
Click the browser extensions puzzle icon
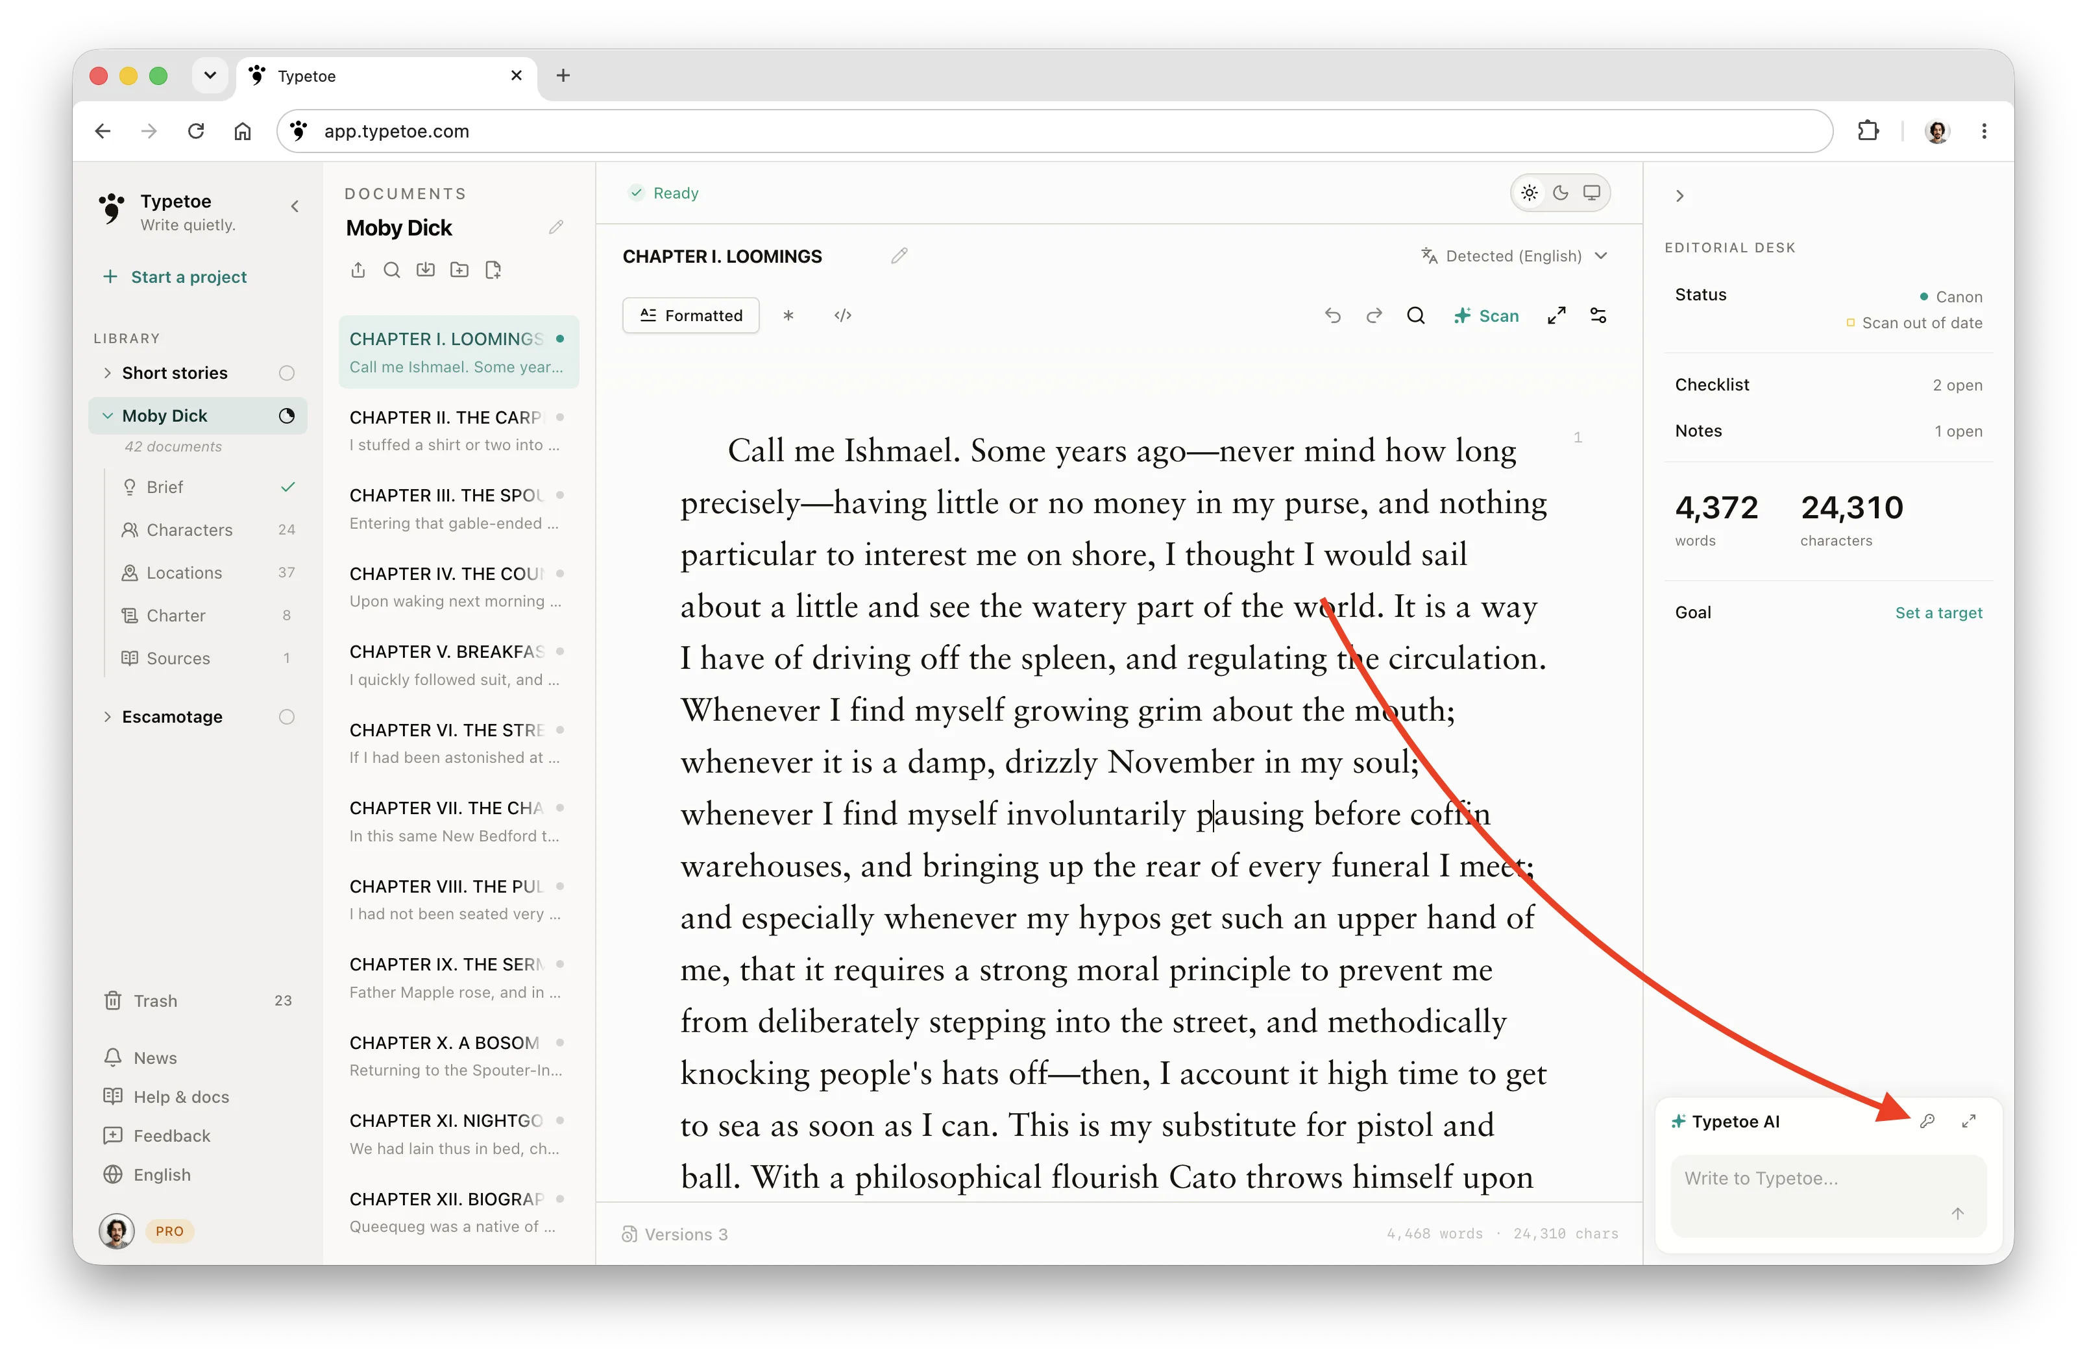coord(1869,130)
